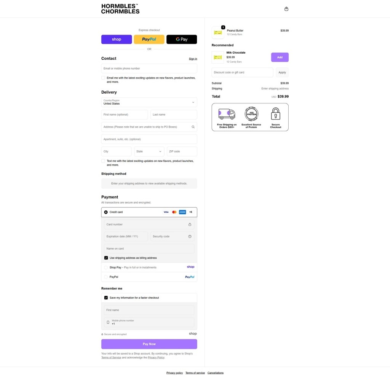Add Milk Chocolate to the order
This screenshot has height=379, width=390.
pyautogui.click(x=280, y=57)
